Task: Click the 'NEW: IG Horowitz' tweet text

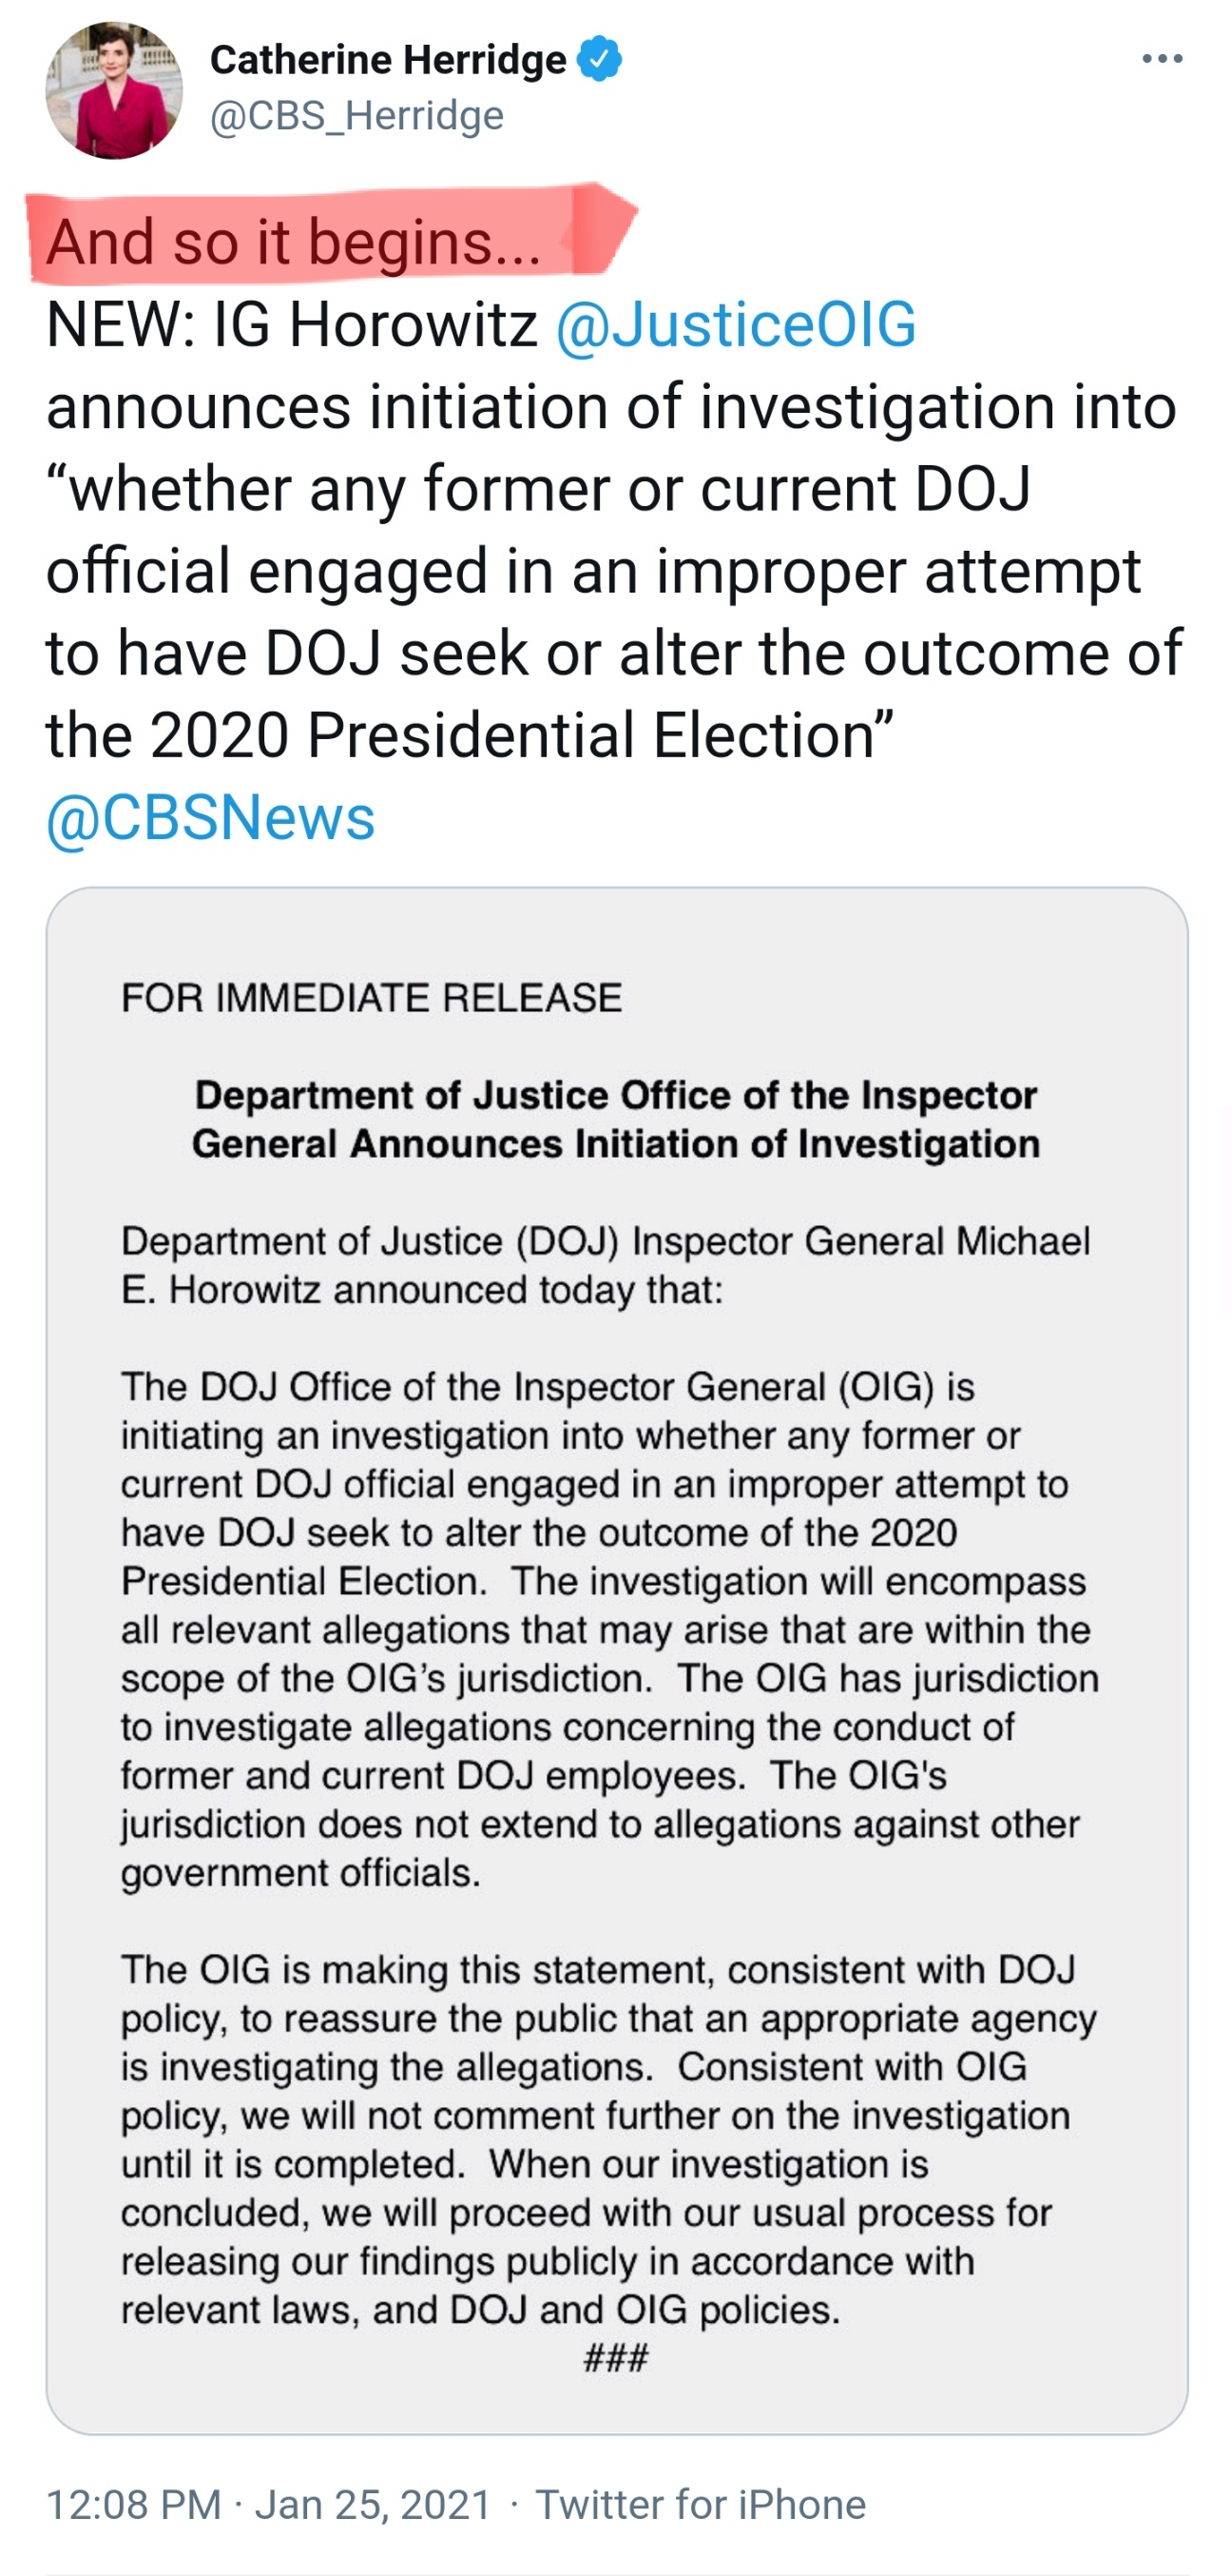Action: point(292,325)
